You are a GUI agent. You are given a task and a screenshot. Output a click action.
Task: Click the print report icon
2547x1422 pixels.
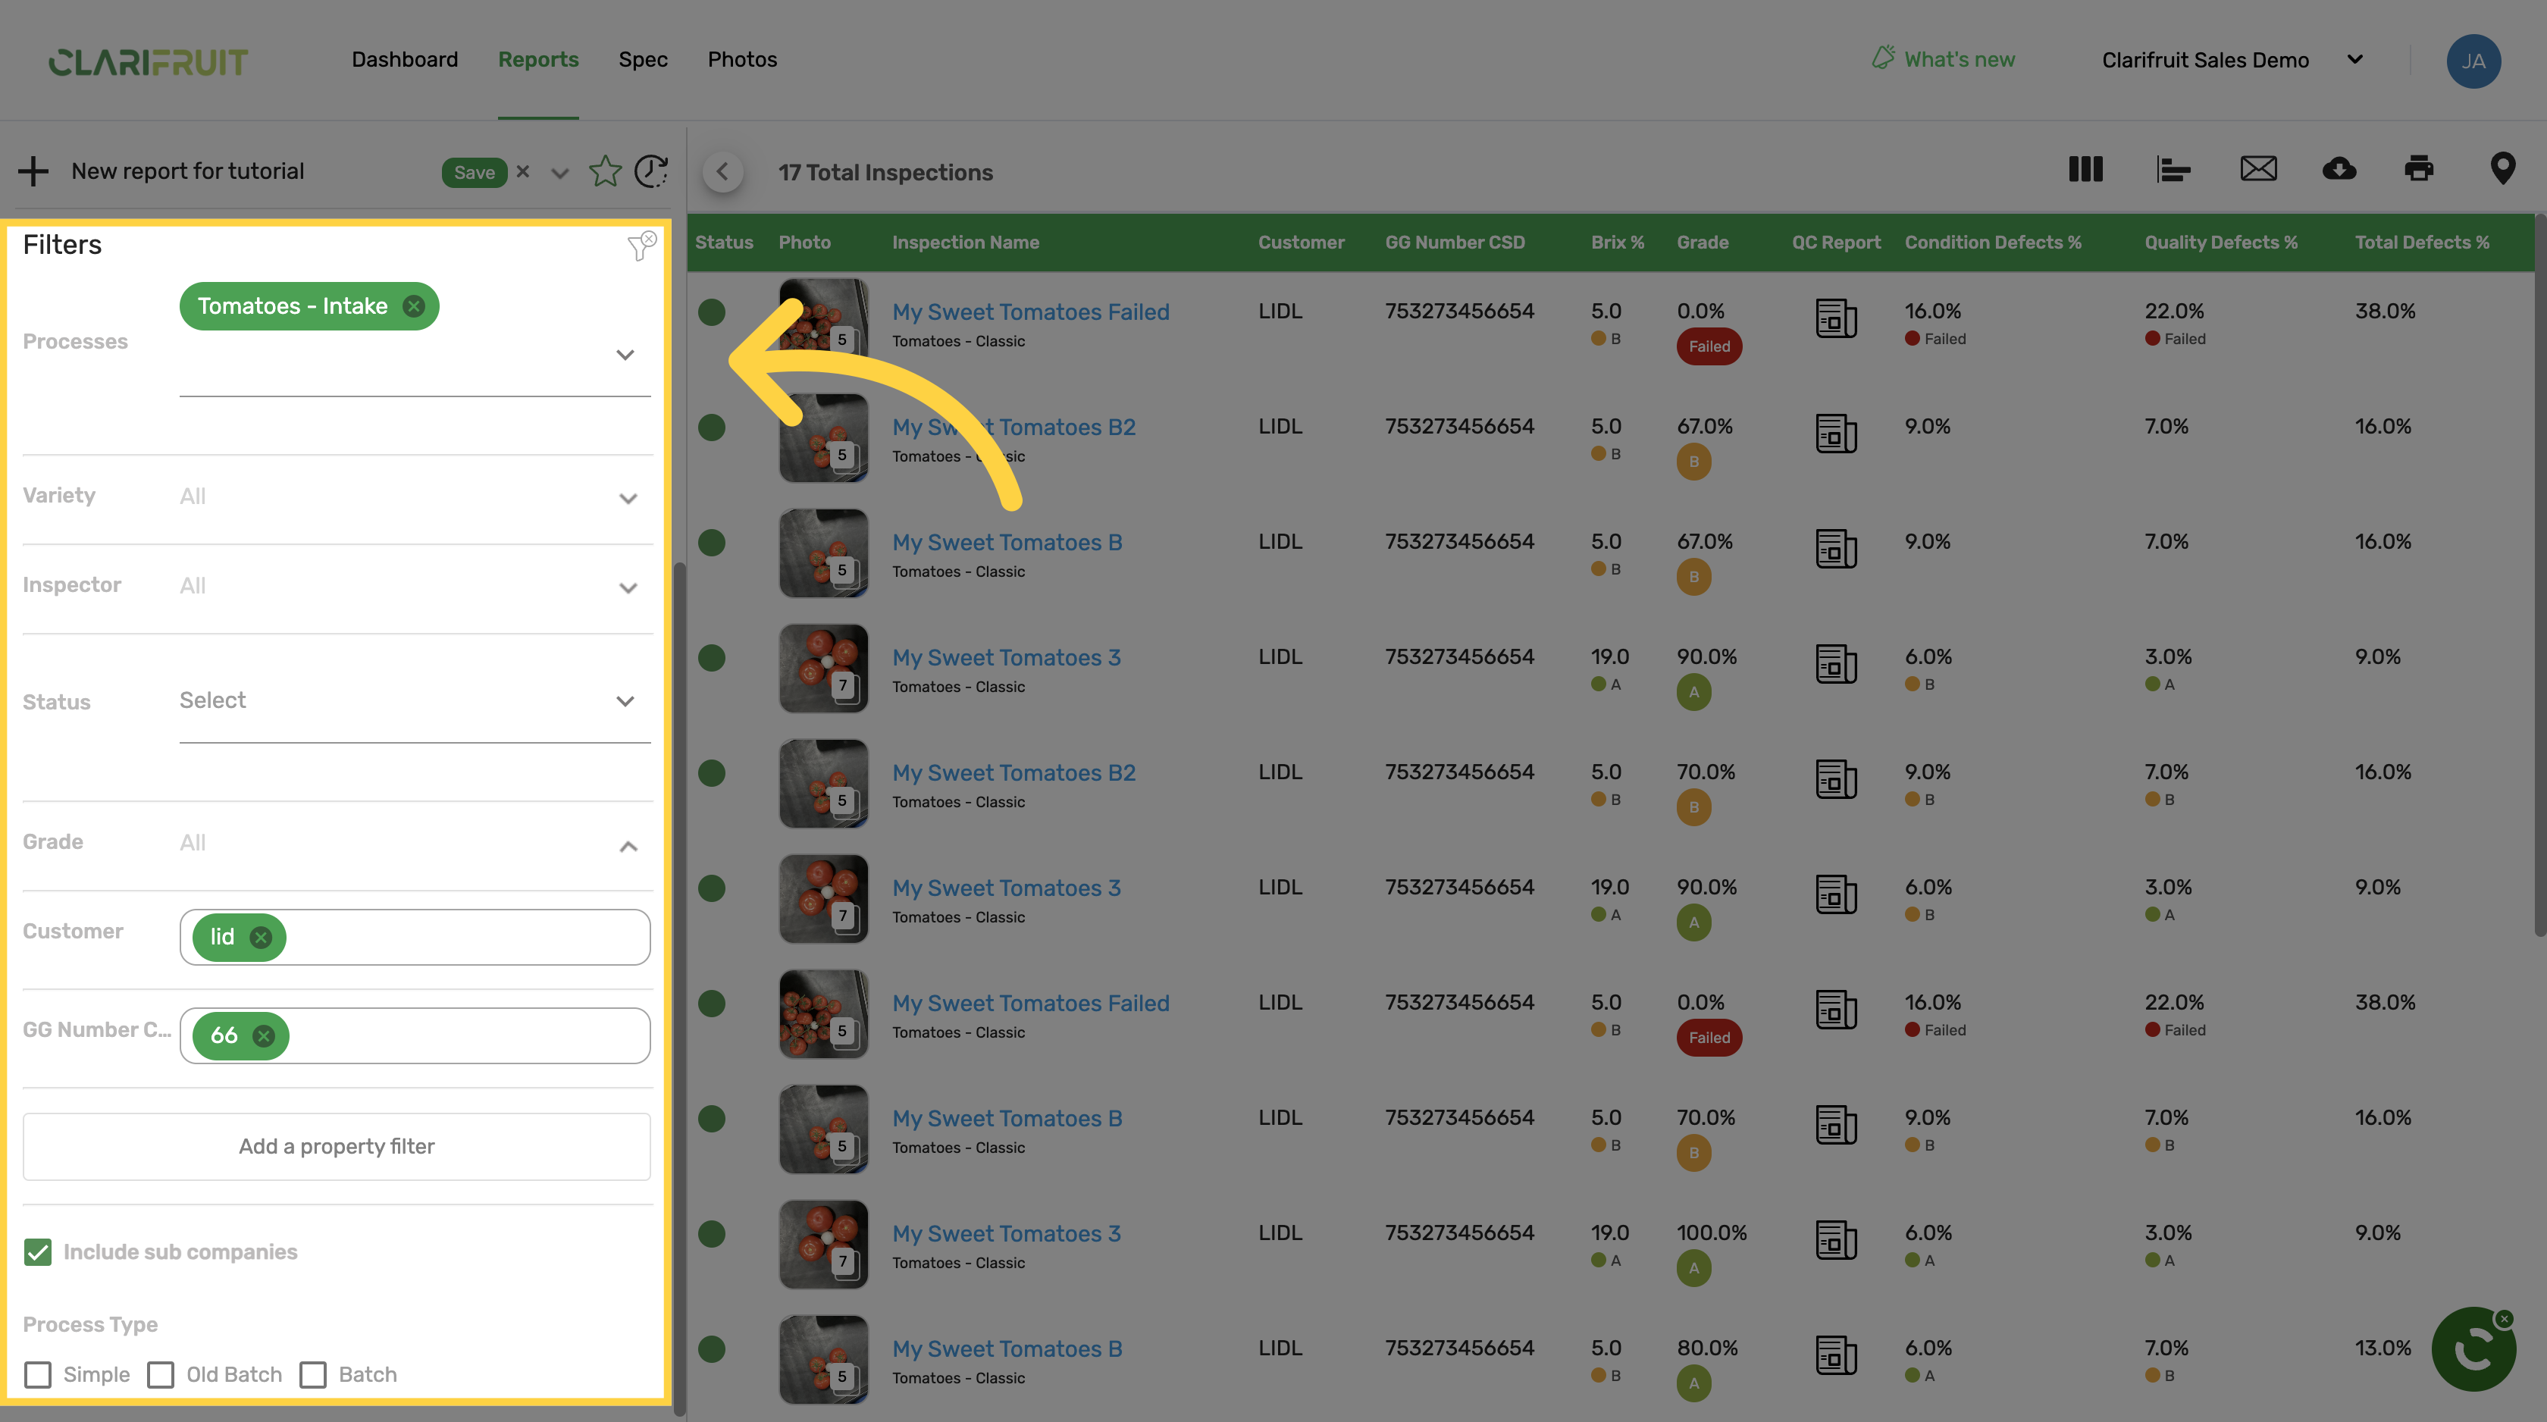[2418, 169]
